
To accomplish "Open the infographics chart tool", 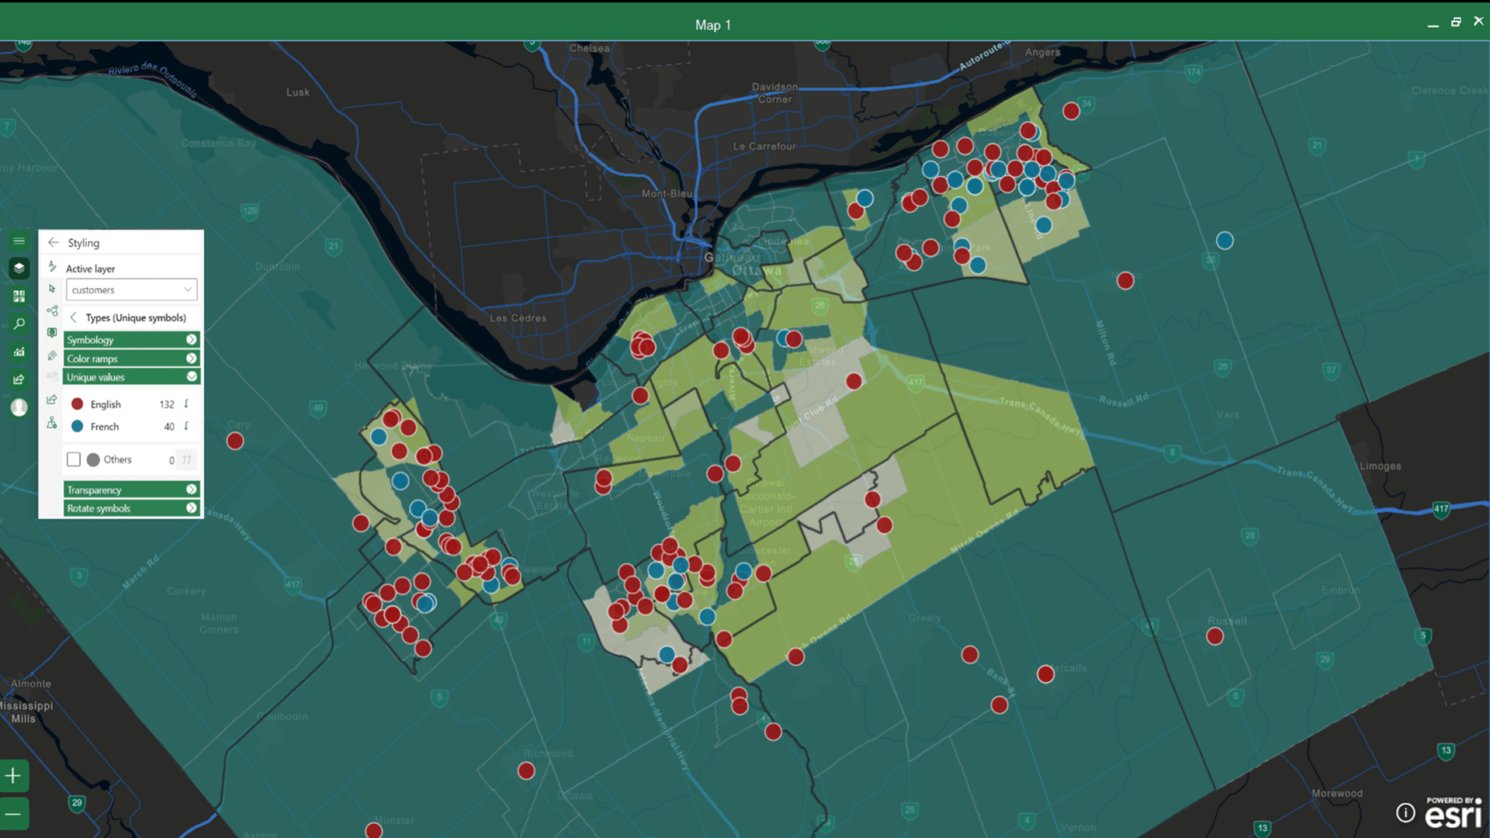I will pyautogui.click(x=19, y=351).
